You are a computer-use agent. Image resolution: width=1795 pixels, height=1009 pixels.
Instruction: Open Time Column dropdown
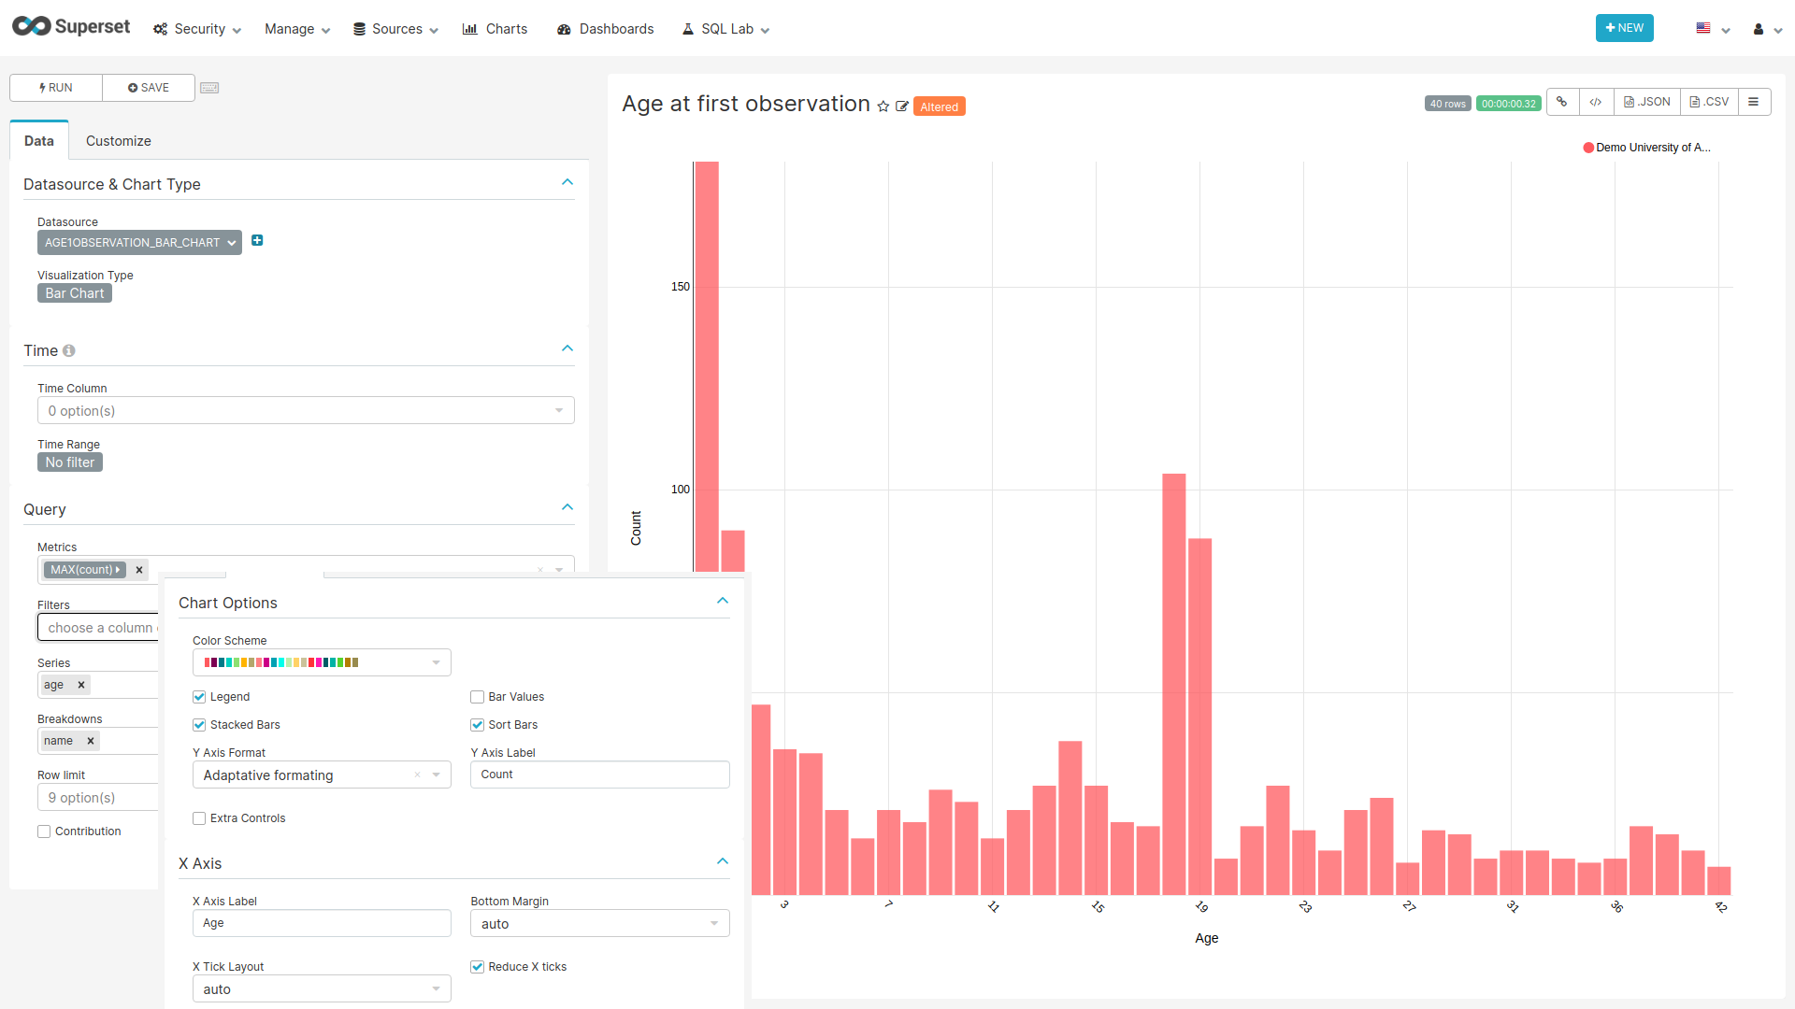tap(306, 411)
